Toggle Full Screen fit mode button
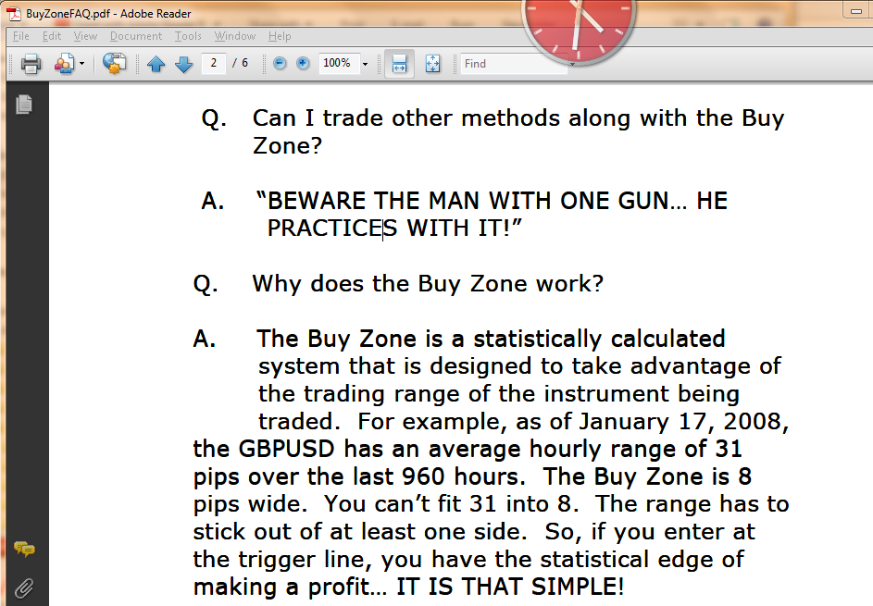 pyautogui.click(x=432, y=64)
